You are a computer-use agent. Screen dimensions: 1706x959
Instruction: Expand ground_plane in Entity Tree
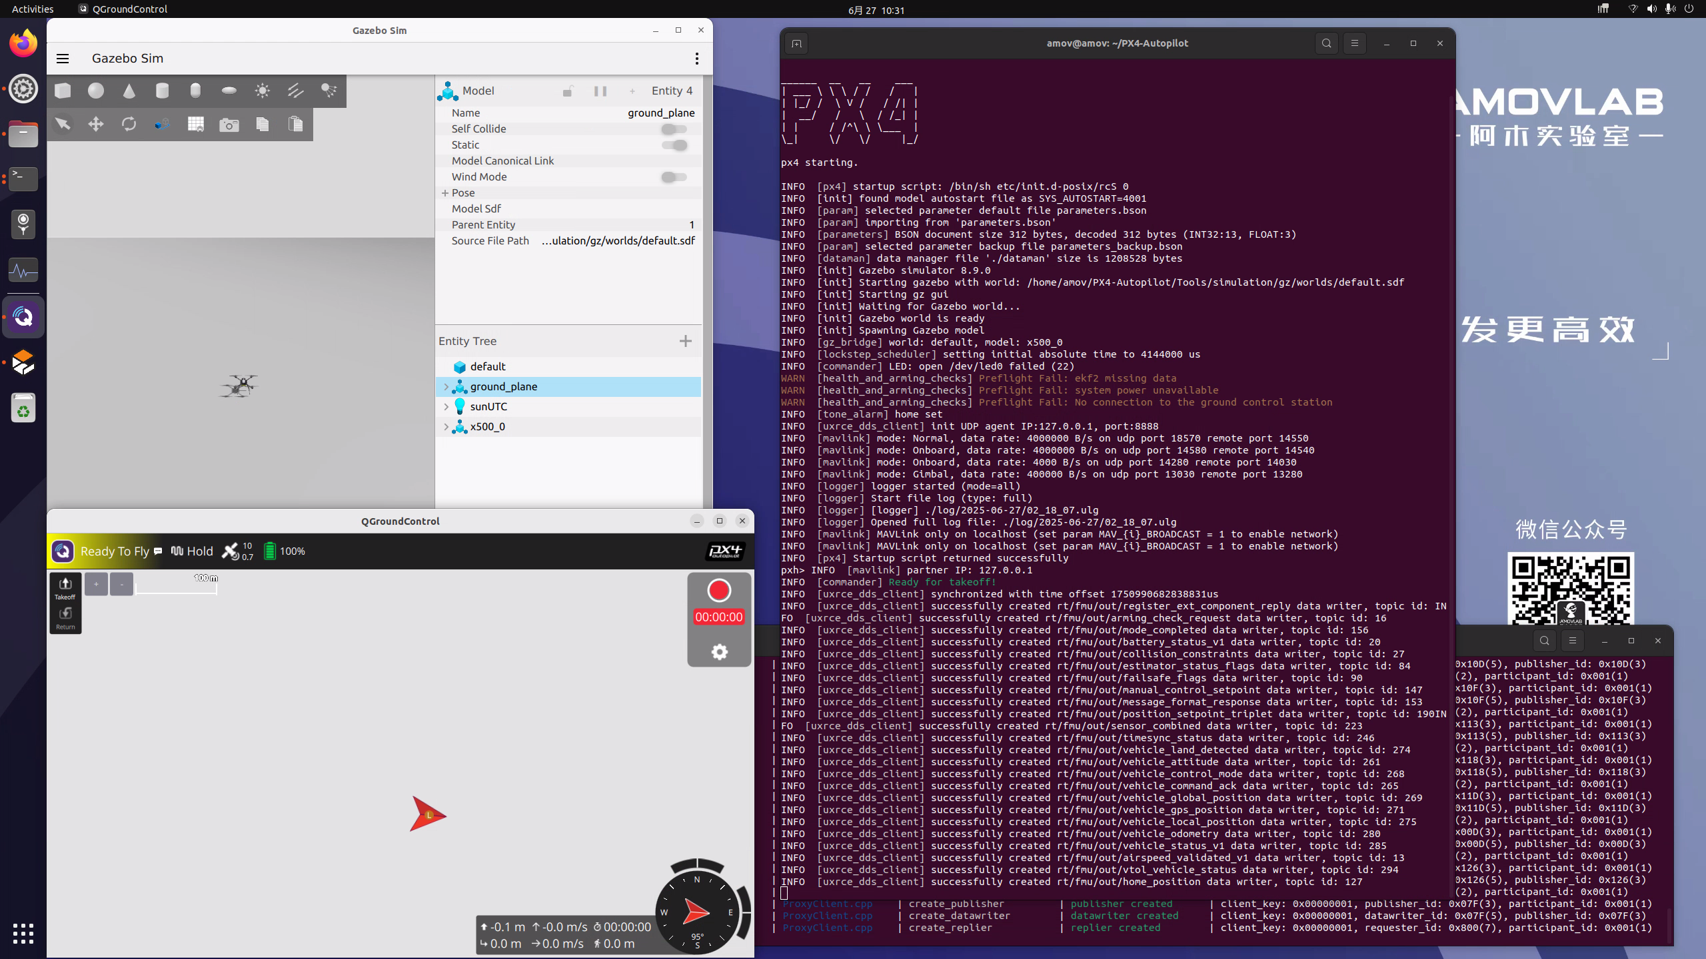[x=446, y=387]
